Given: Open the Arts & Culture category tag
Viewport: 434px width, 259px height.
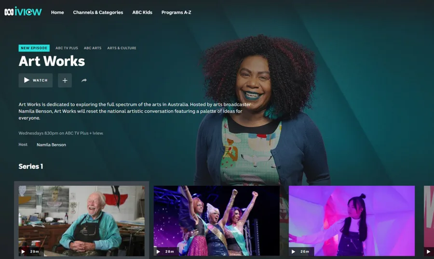Looking at the screenshot, I should pyautogui.click(x=122, y=48).
